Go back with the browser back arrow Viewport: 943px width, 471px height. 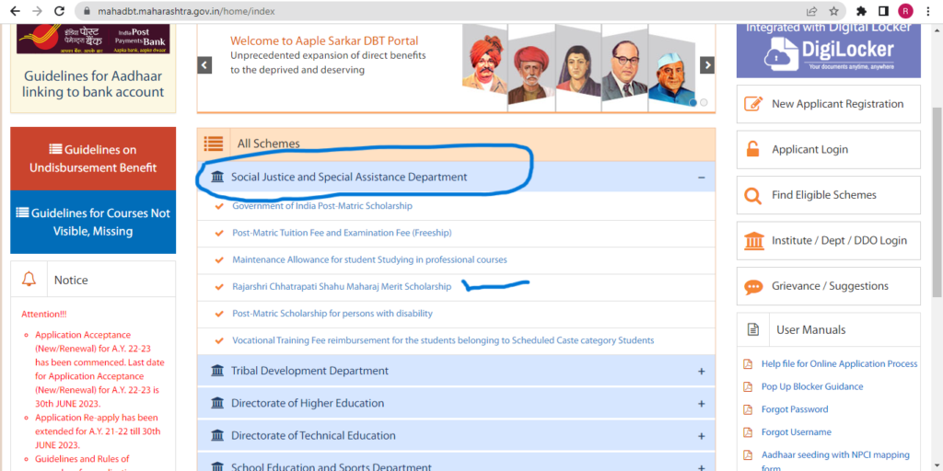15,11
